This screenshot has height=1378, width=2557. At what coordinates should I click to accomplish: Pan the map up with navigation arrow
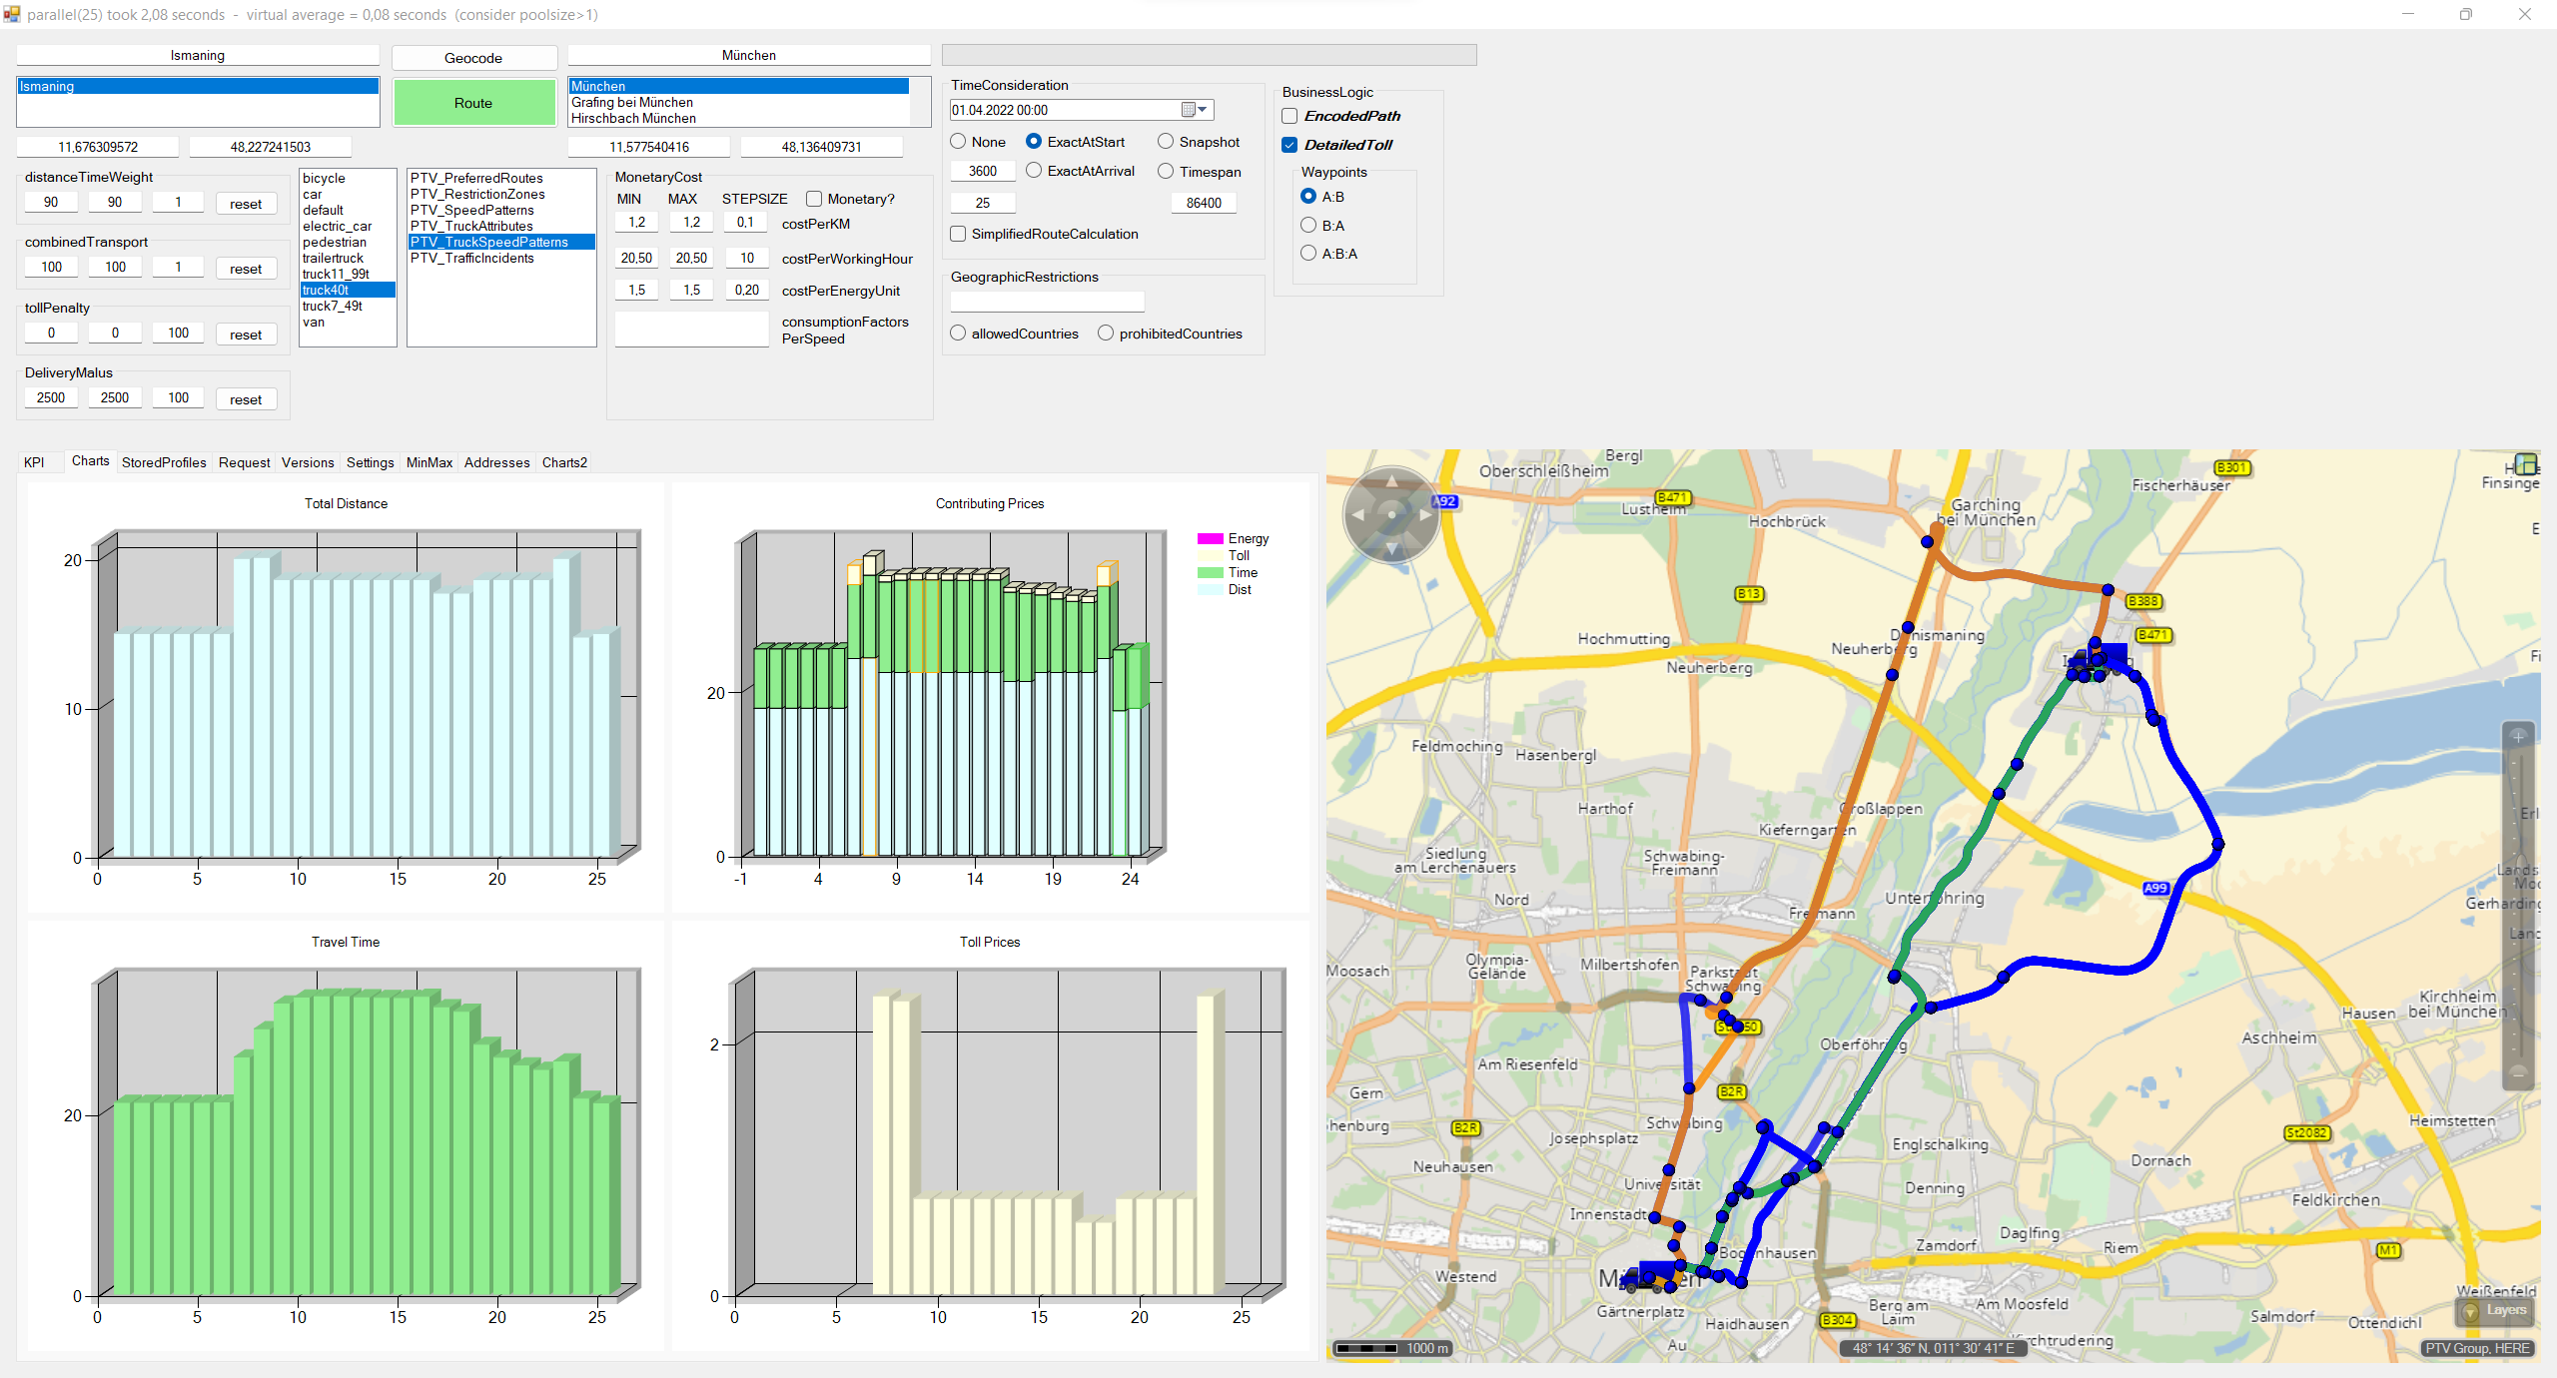pos(1391,482)
